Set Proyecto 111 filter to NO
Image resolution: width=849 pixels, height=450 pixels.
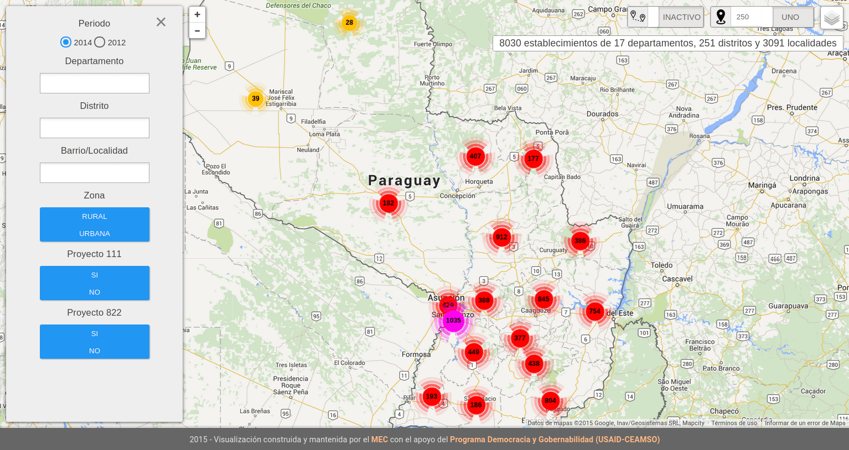coord(95,292)
